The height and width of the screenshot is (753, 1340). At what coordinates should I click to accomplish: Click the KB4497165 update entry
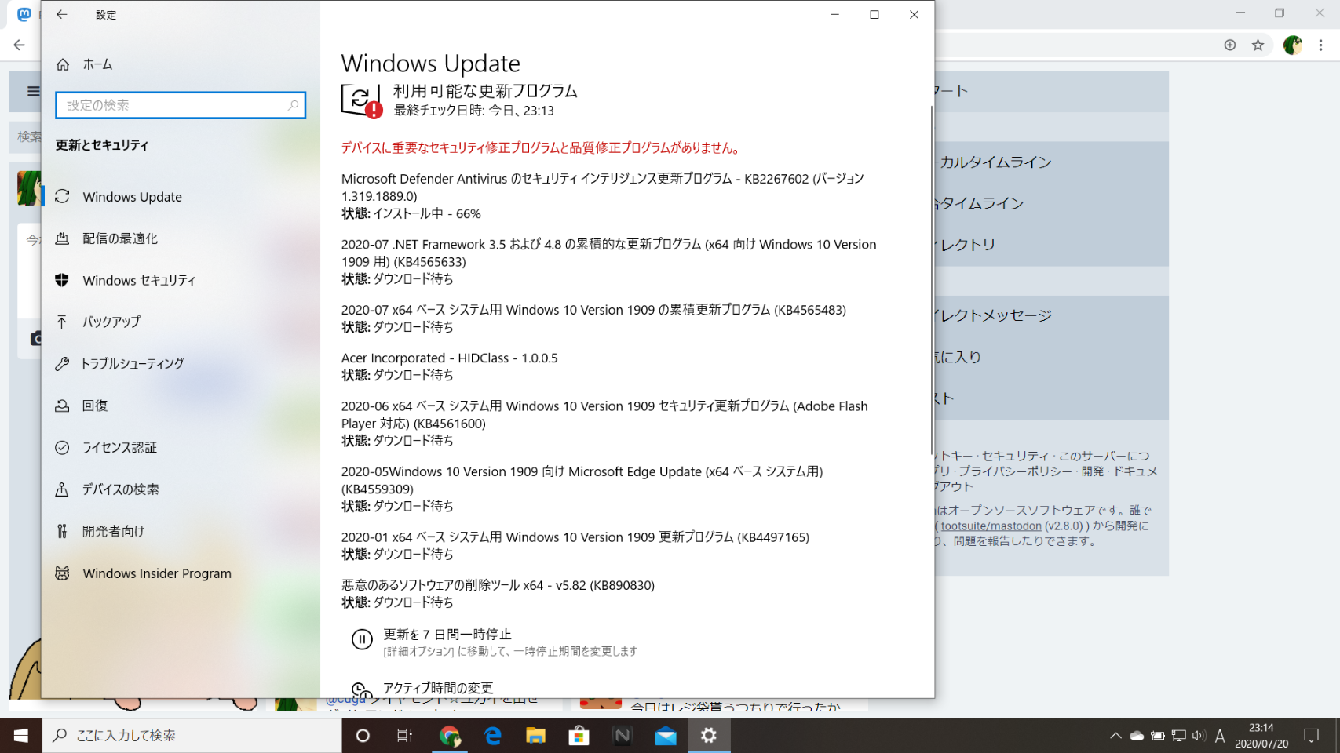575,545
